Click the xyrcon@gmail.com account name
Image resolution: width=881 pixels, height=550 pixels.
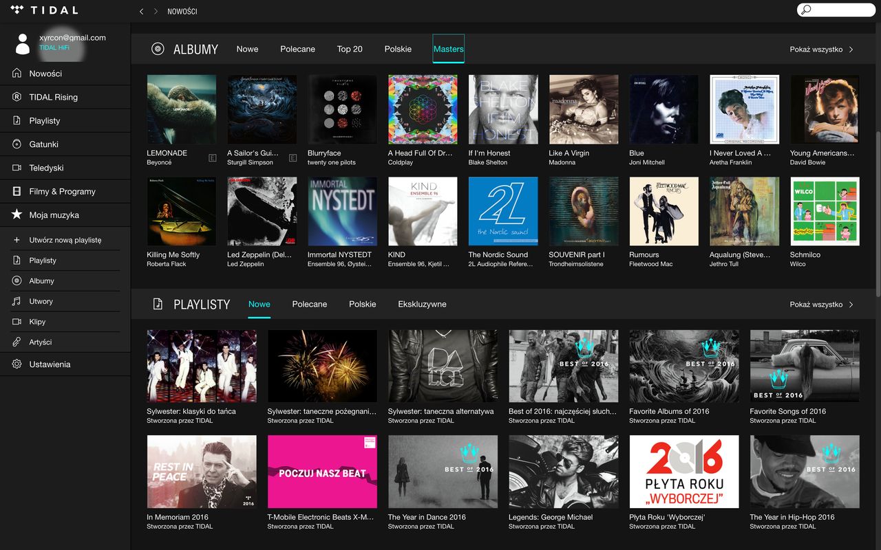[x=72, y=38]
